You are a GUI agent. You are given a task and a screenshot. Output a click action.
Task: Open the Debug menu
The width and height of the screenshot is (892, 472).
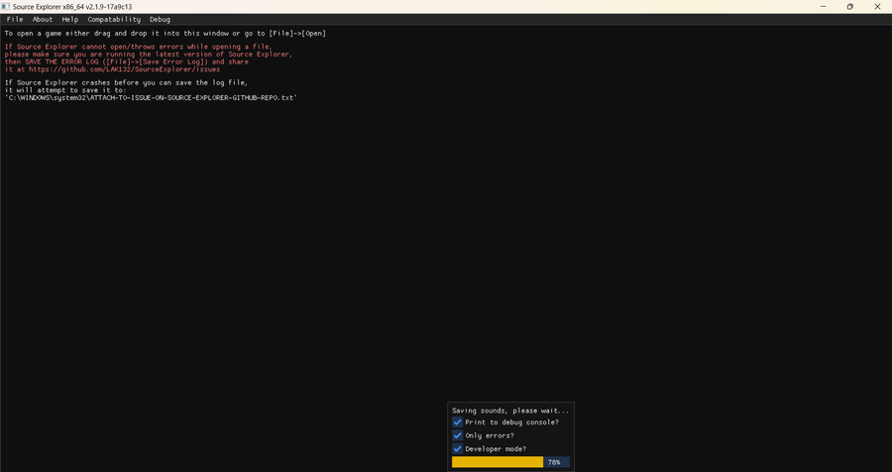(160, 20)
